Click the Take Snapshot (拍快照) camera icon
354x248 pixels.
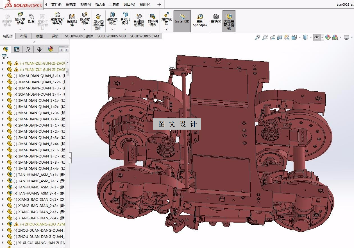(216, 19)
